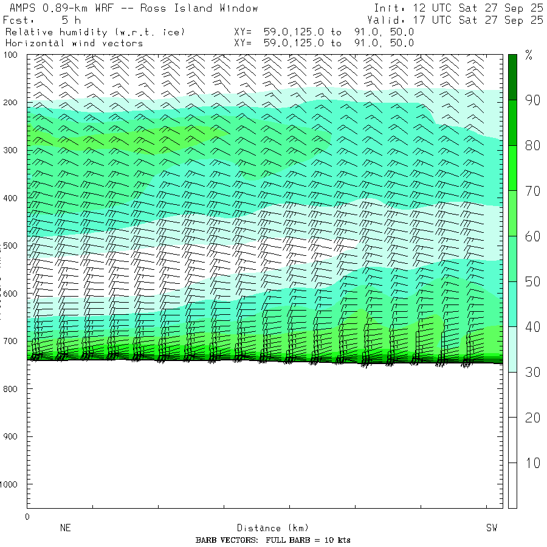Click the '50' colorbar label
Image resolution: width=547 pixels, height=547 pixels.
(532, 282)
